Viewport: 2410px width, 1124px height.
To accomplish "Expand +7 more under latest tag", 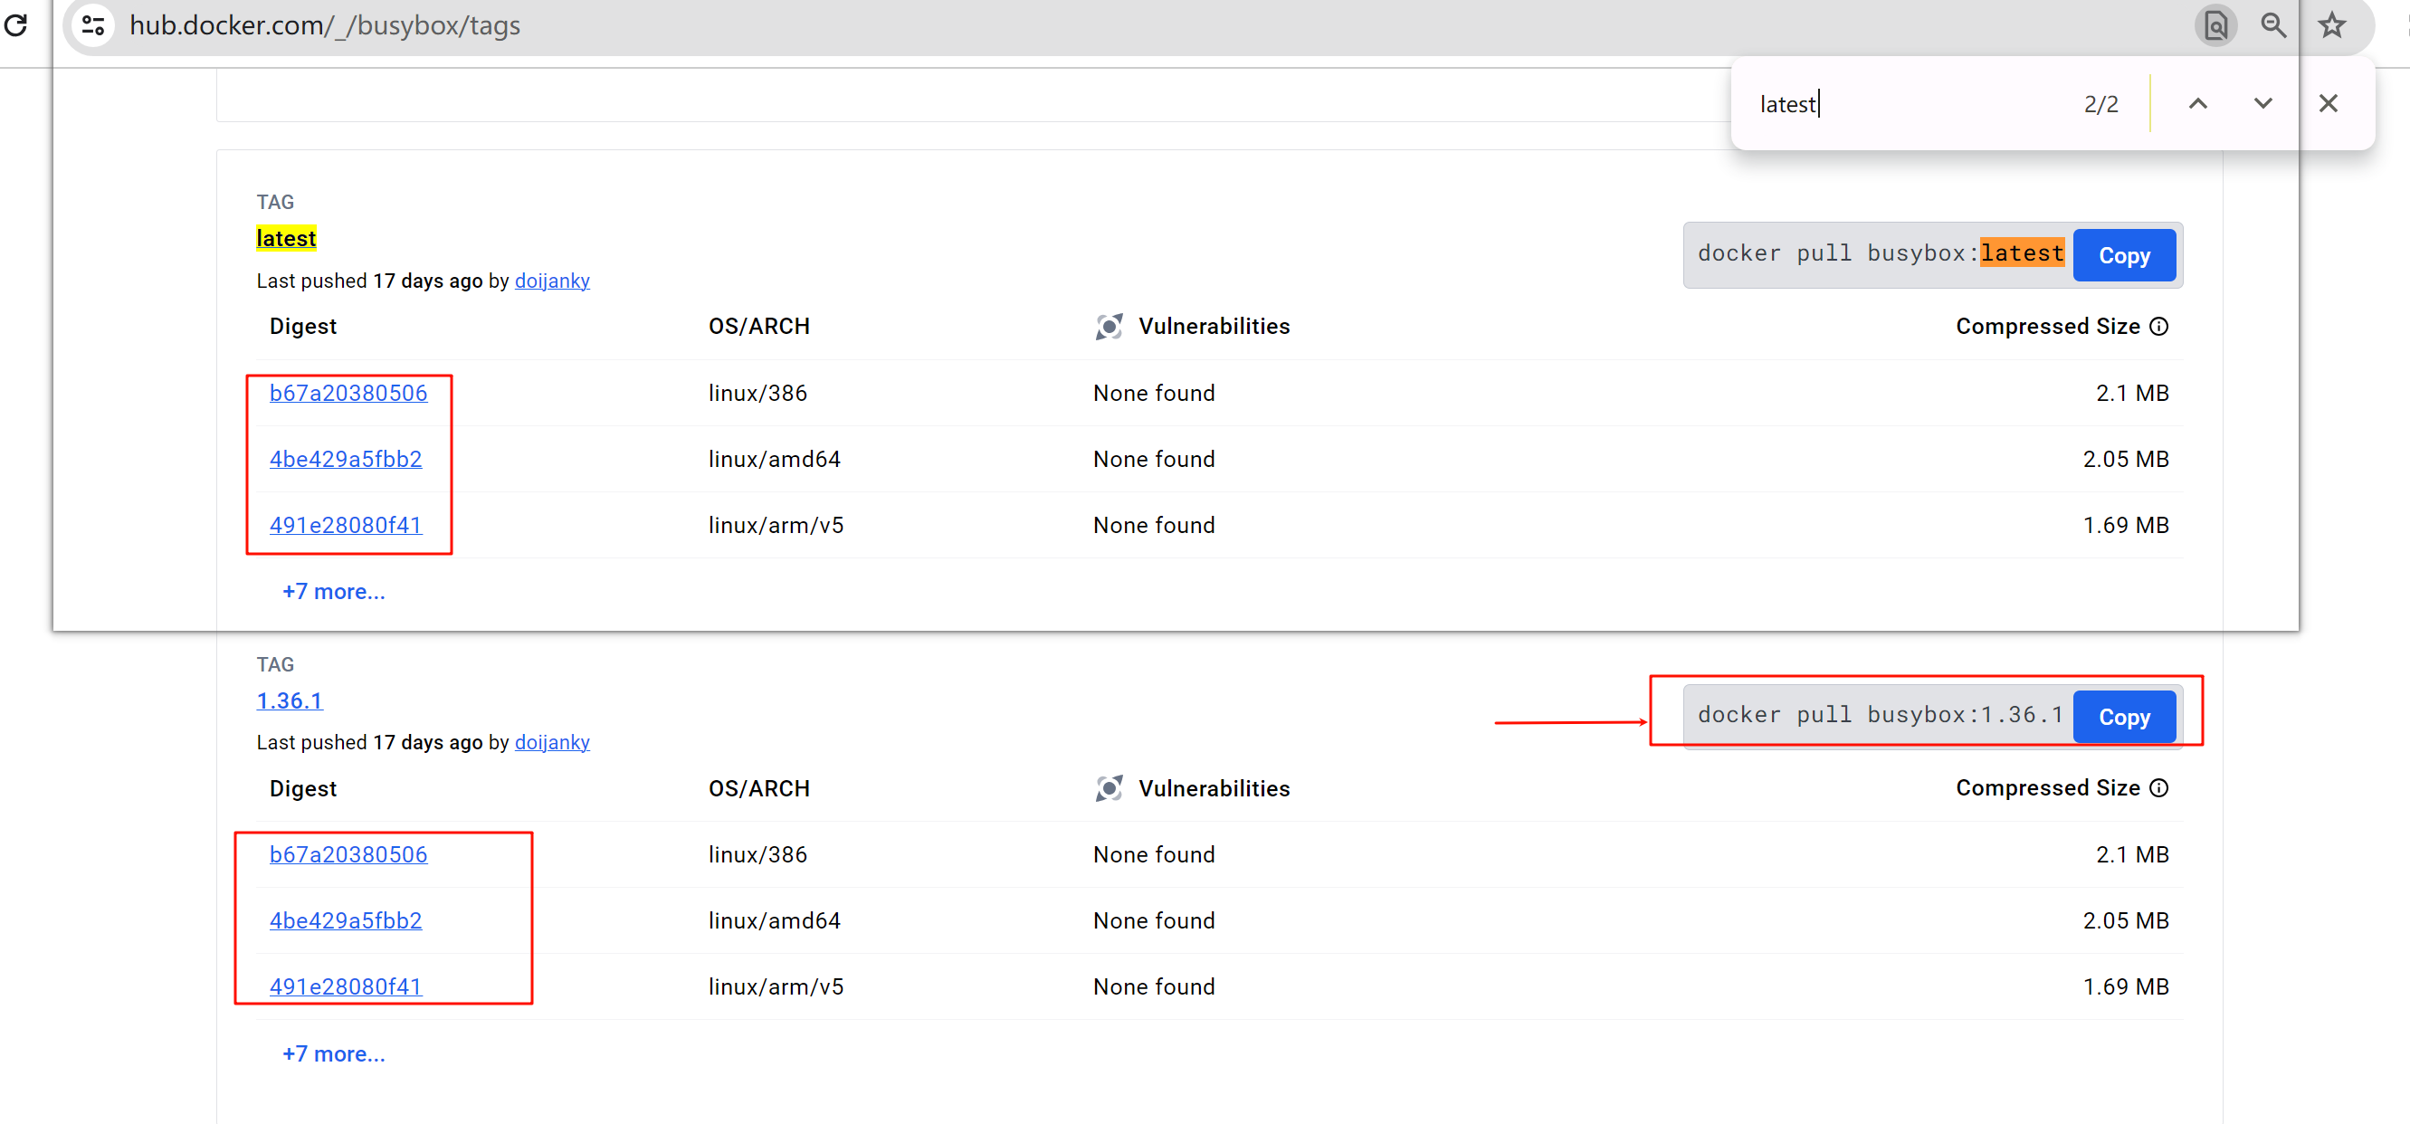I will point(333,592).
